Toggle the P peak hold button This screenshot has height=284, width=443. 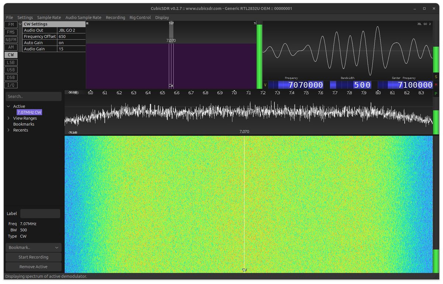click(436, 94)
